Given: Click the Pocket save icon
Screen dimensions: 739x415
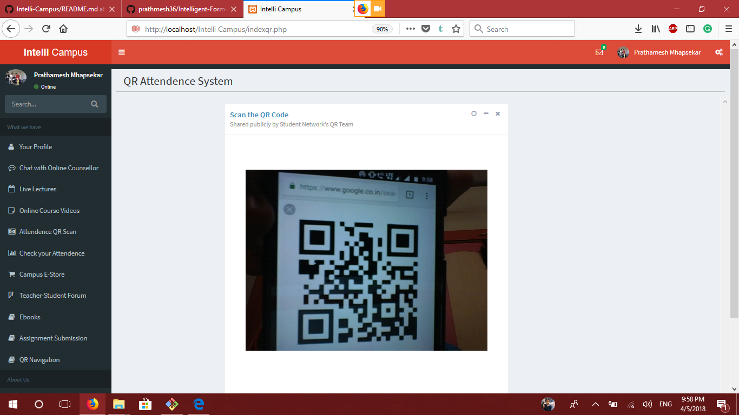Looking at the screenshot, I should [426, 29].
